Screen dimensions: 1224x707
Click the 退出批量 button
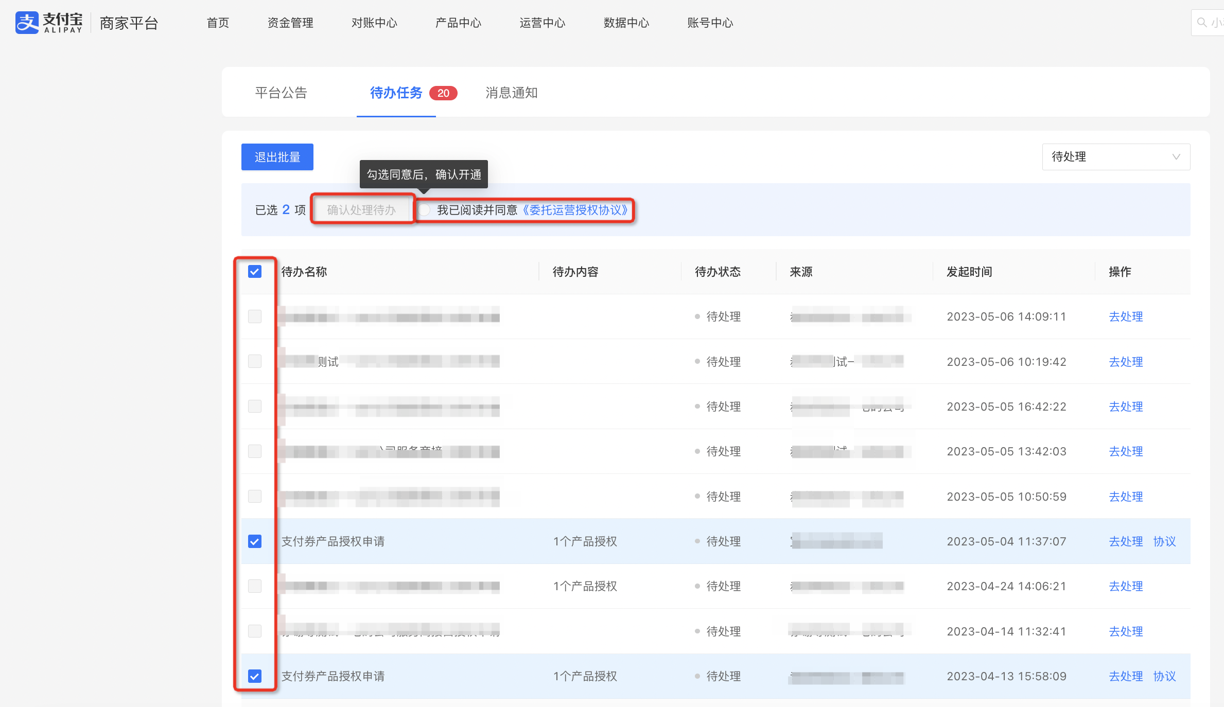tap(277, 157)
